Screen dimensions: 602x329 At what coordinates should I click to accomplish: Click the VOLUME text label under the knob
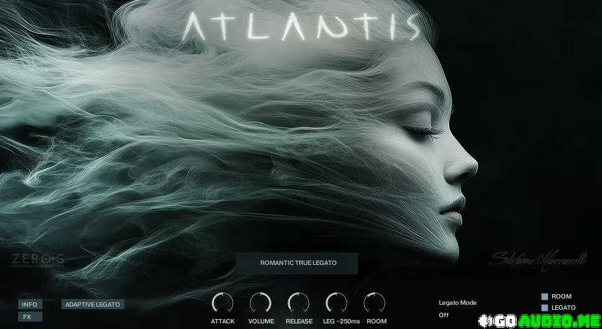tap(261, 322)
